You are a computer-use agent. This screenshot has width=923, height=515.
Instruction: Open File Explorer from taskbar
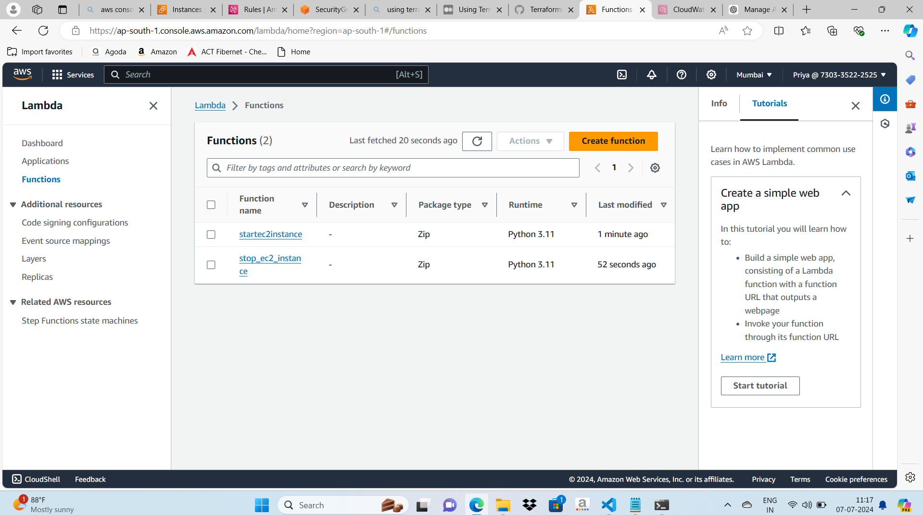point(503,505)
